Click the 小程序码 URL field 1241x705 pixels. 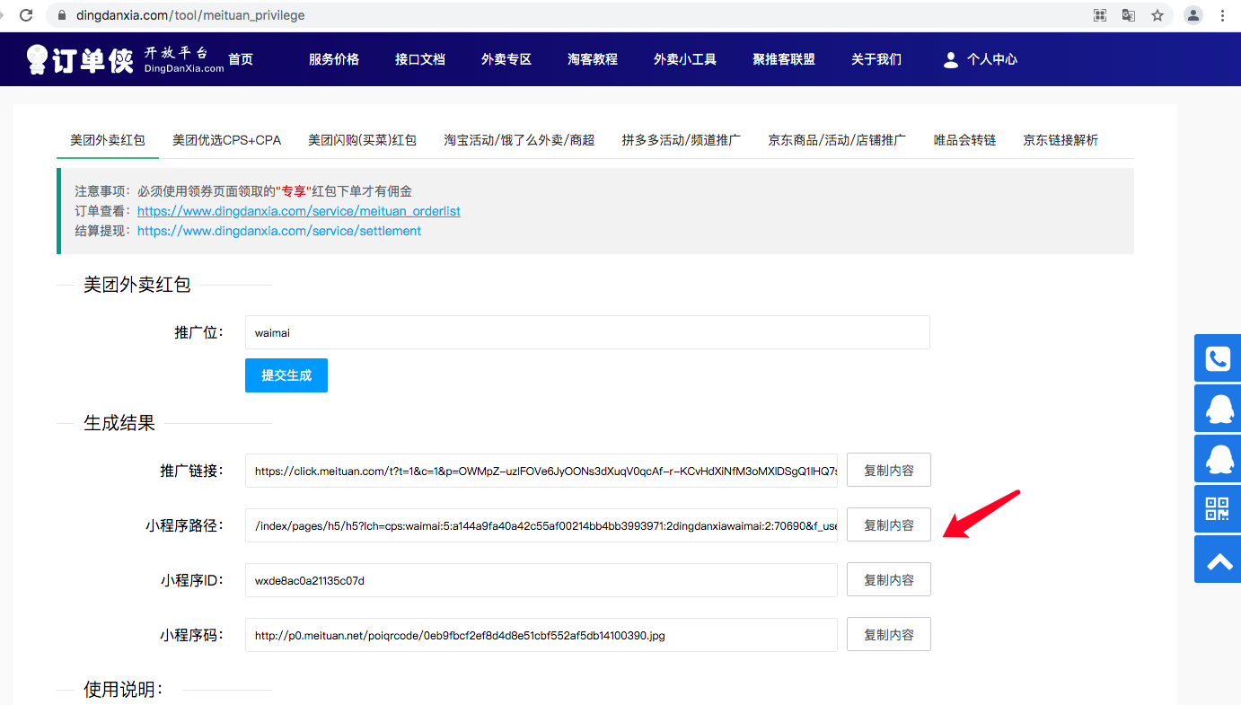[x=541, y=634]
